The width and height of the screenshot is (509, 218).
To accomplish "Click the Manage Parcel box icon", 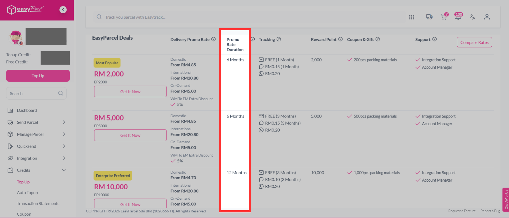I will click(10, 134).
